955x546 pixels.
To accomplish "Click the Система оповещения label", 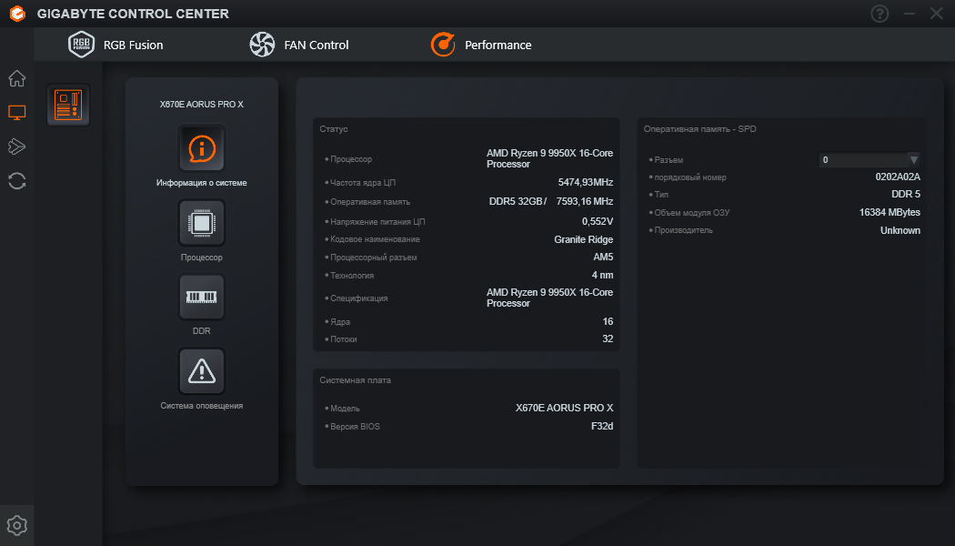I will pos(202,406).
